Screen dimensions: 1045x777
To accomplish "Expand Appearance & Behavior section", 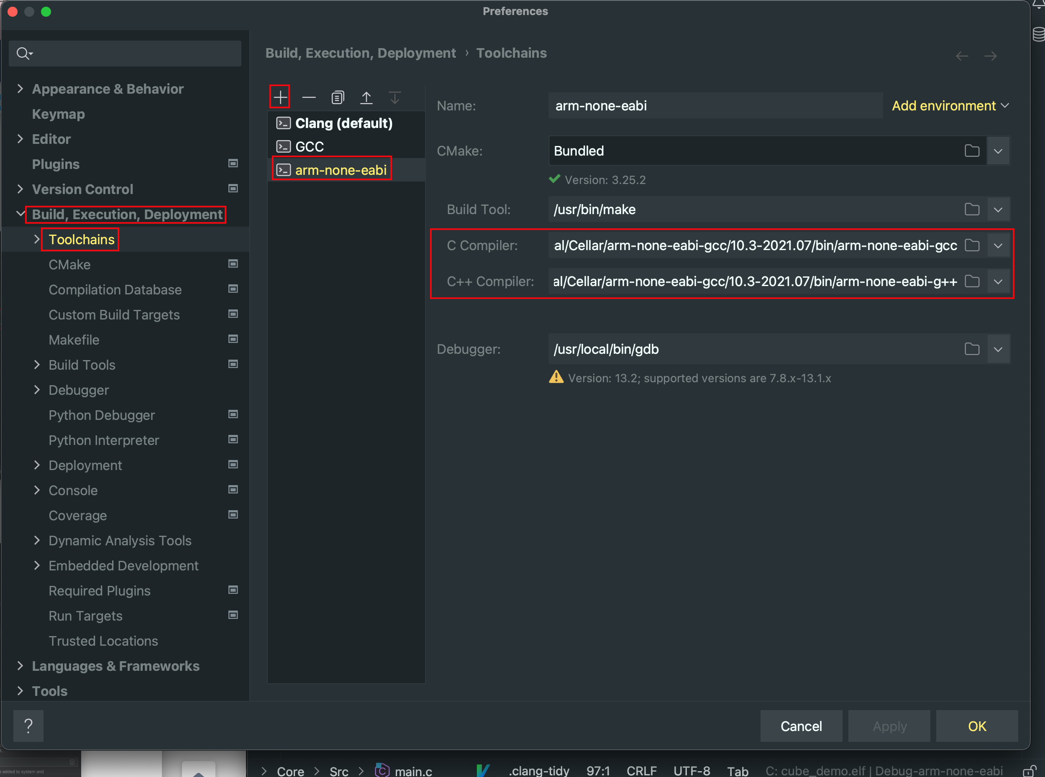I will coord(20,88).
